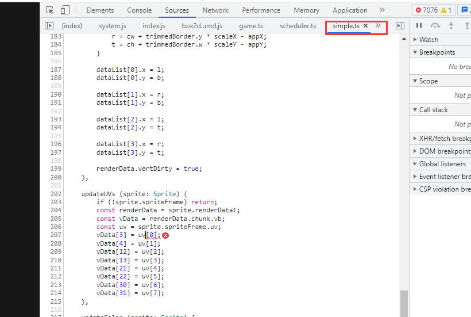Image resolution: width=471 pixels, height=317 pixels.
Task: Set breakpoint on line number 202
Action: (56, 194)
